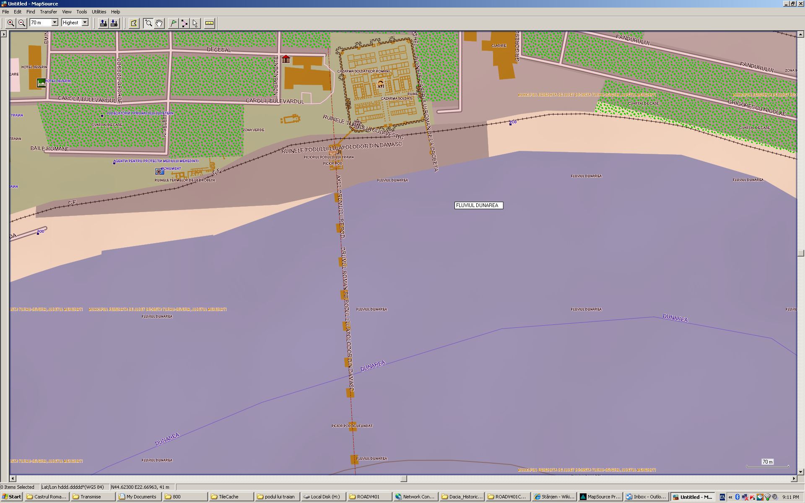Click the JUDECATORIA TRIBUNALULUI JUDETEAN label
Viewport: 805px width, 503px height.
140,113
